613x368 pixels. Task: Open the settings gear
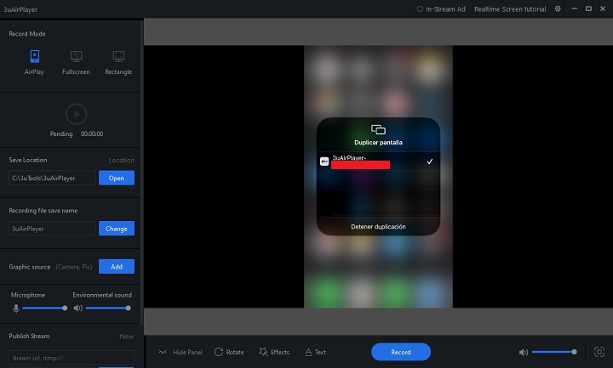click(x=558, y=8)
